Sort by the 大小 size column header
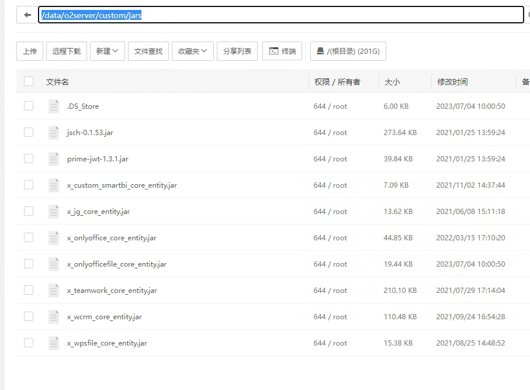The height and width of the screenshot is (390, 530). pos(392,82)
